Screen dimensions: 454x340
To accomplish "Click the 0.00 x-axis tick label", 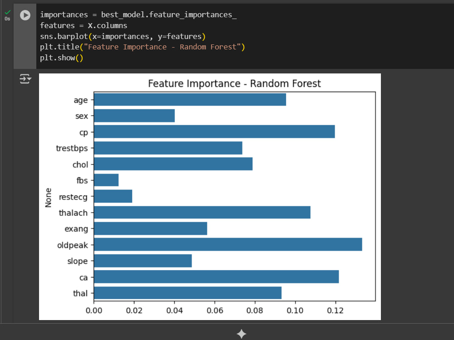I will (x=94, y=311).
